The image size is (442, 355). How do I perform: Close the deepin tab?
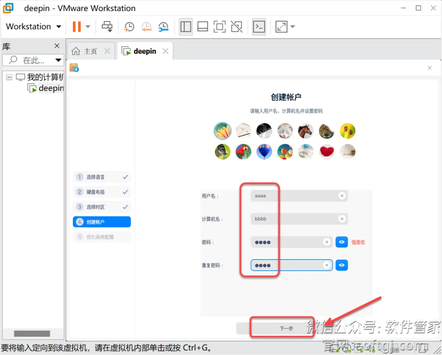pos(165,51)
